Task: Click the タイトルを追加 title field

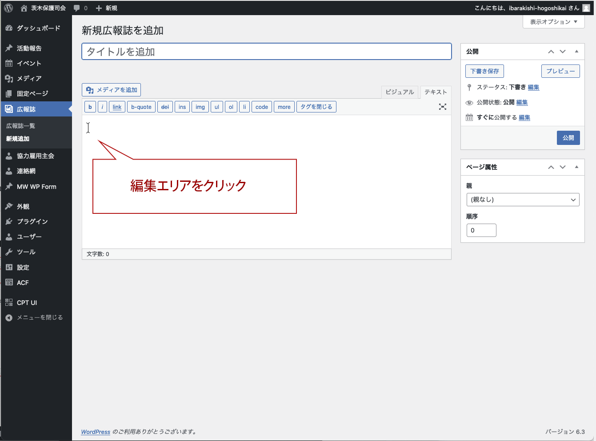Action: (266, 52)
